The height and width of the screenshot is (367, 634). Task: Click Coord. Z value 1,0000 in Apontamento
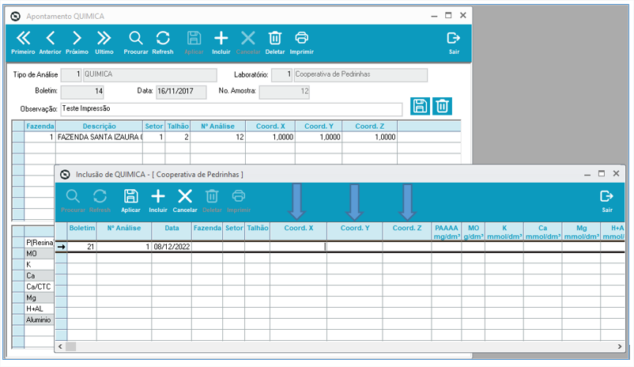[x=369, y=137]
